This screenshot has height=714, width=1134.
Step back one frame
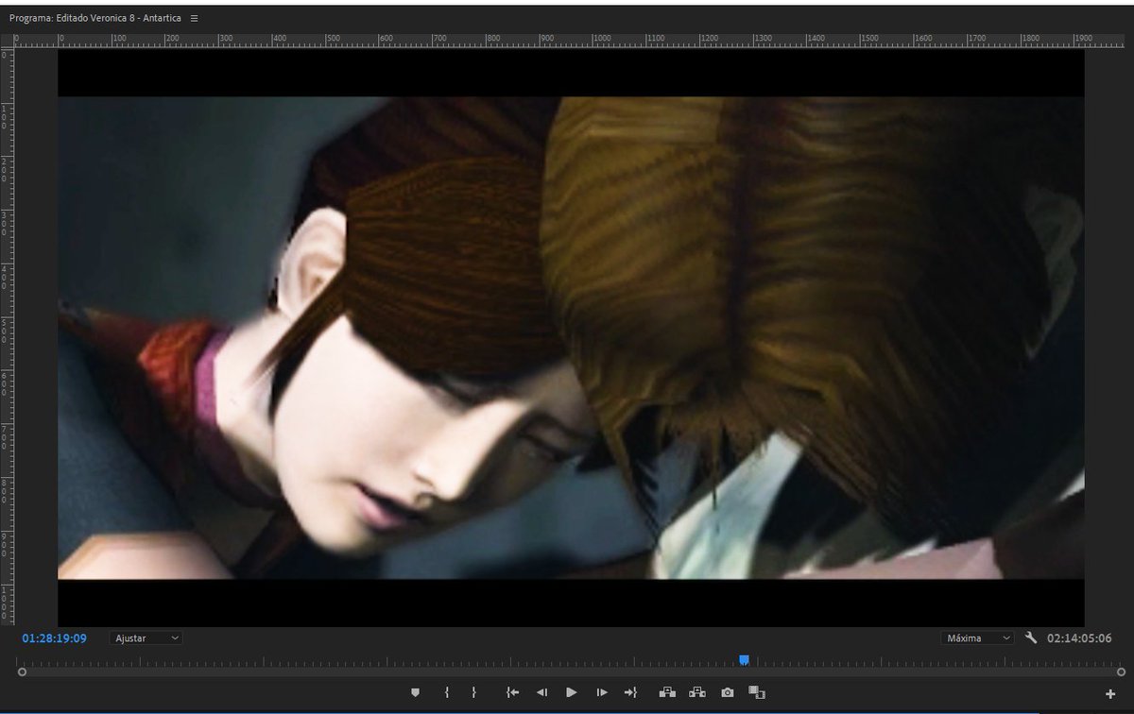coord(542,692)
